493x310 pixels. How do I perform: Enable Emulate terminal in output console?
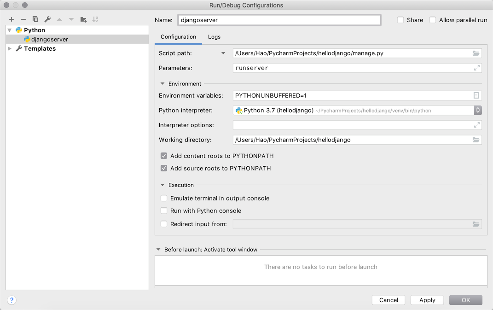(164, 198)
